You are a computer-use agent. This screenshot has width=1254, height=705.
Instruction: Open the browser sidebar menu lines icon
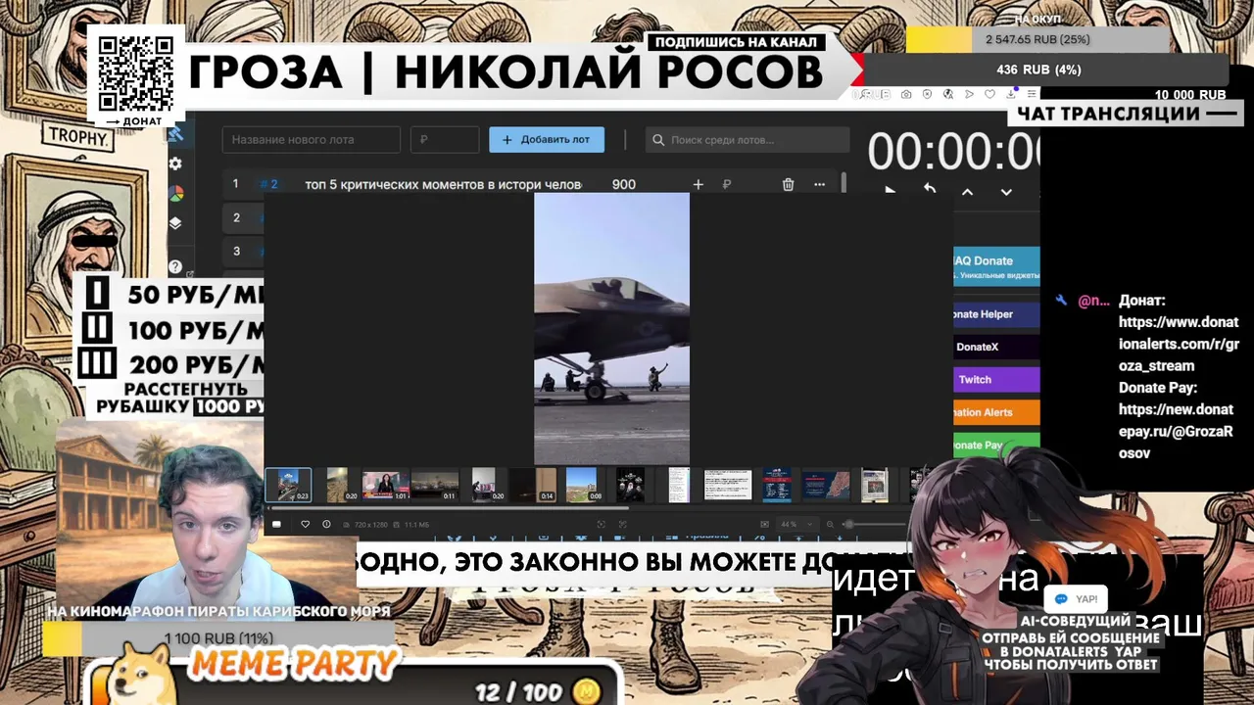click(x=1031, y=94)
